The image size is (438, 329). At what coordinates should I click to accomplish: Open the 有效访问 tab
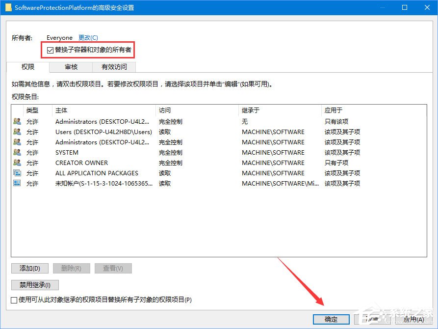(114, 67)
